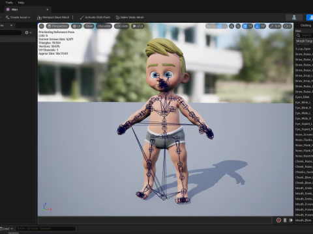The image size is (313, 234).
Task: Switch to skeleton editor mode icon
Action: point(294,18)
